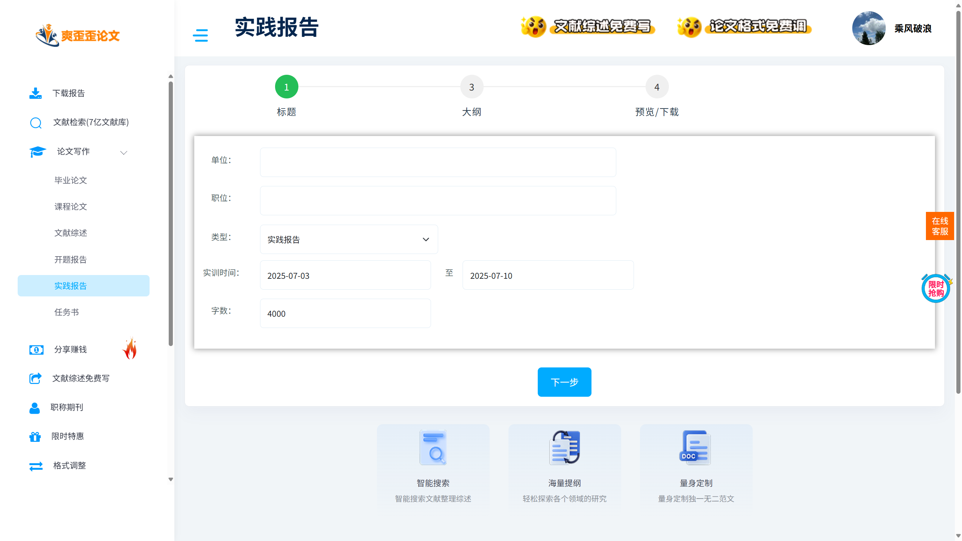This screenshot has height=541, width=962.
Task: Open the 类型 dropdown showing 实践报告
Action: pyautogui.click(x=349, y=239)
